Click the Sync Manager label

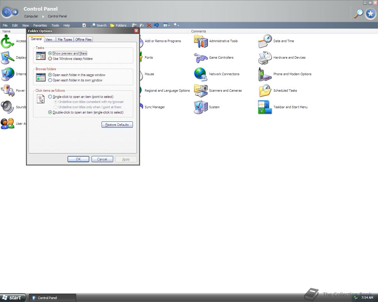click(x=155, y=107)
